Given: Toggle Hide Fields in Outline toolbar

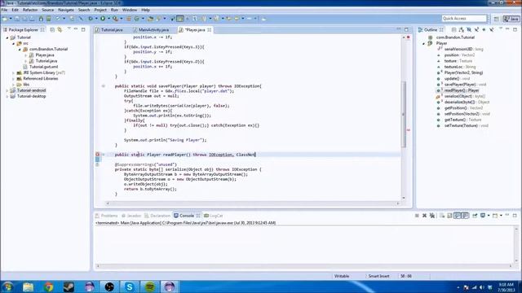Looking at the screenshot, I should [x=469, y=29].
